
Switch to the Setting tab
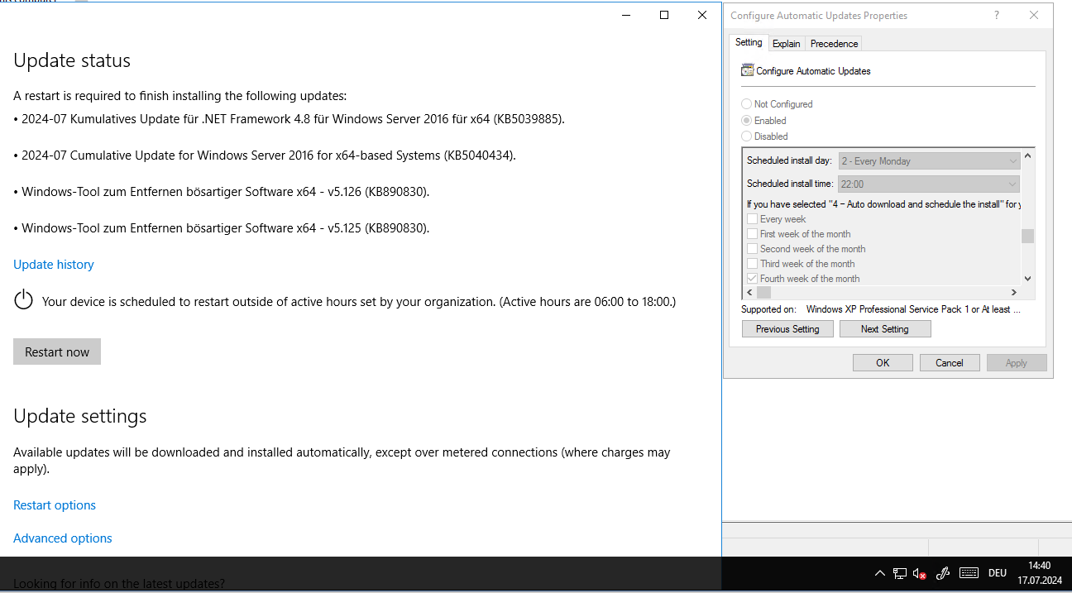pyautogui.click(x=749, y=42)
